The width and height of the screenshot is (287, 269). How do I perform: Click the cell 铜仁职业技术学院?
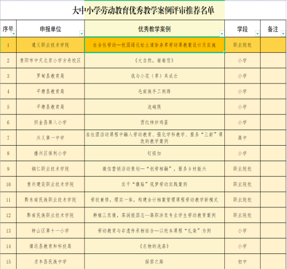[x=51, y=169]
